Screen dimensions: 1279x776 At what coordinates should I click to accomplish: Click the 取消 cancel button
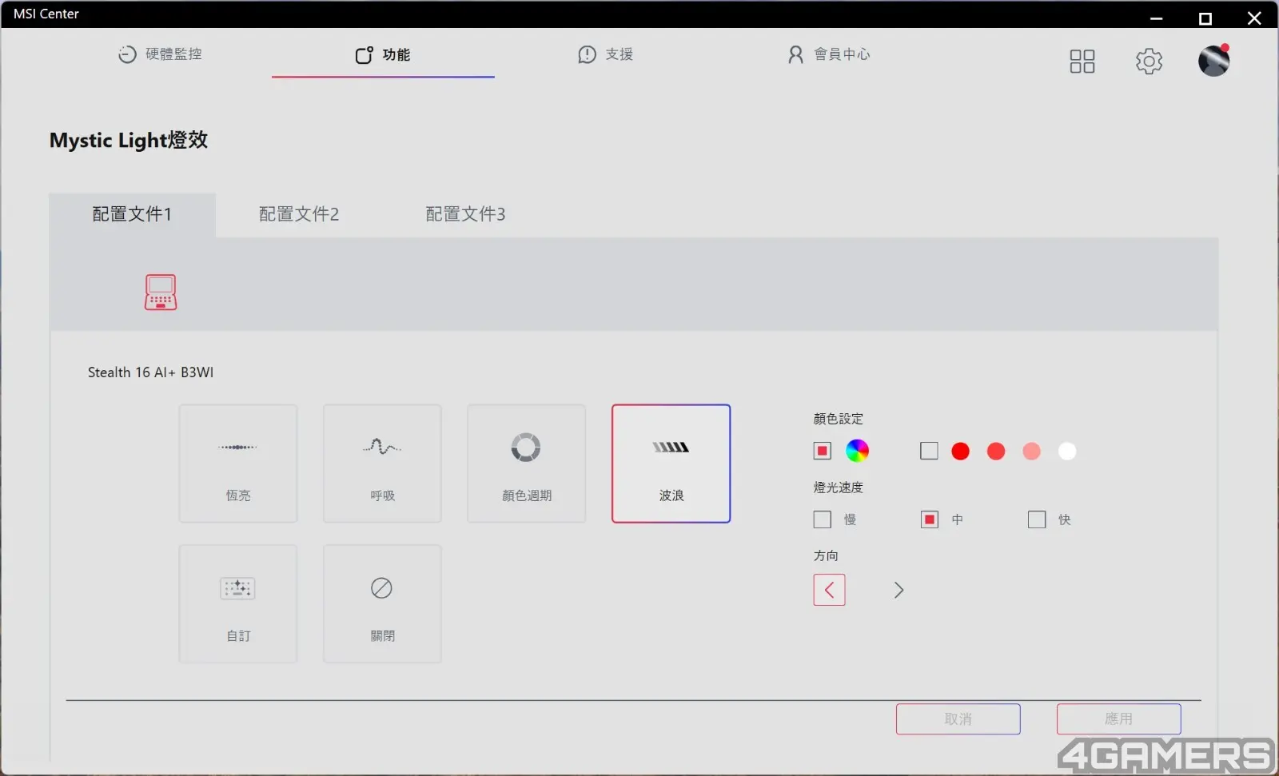coord(958,719)
